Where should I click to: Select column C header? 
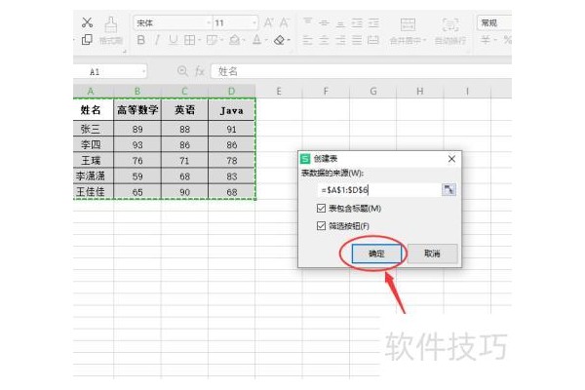(184, 91)
